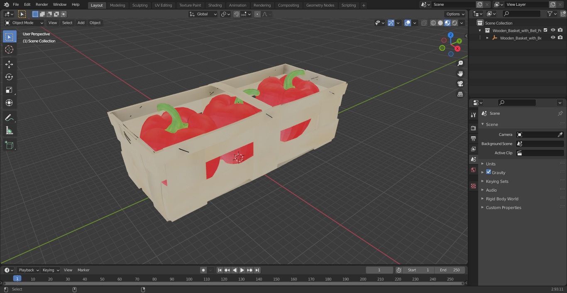Screen dimensions: 567x293
Task: Toggle the X-Ray display button
Action: pyautogui.click(x=424, y=23)
